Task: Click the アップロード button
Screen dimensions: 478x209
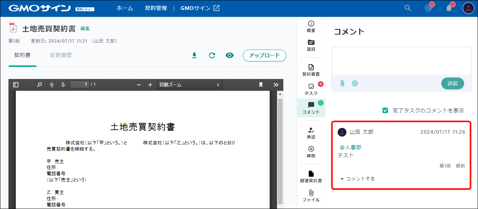Action: [x=264, y=55]
